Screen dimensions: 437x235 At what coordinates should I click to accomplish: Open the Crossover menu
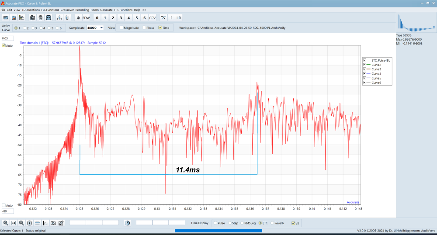(x=67, y=10)
